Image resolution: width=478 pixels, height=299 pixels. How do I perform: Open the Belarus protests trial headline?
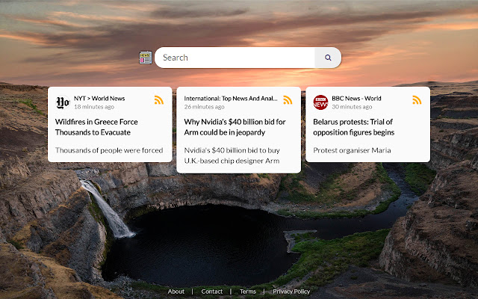point(353,126)
